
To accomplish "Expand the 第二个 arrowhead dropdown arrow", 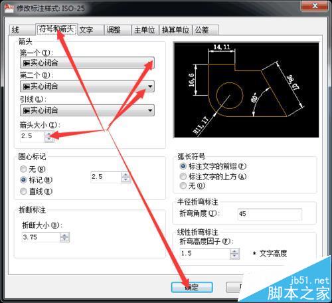I will pyautogui.click(x=150, y=86).
